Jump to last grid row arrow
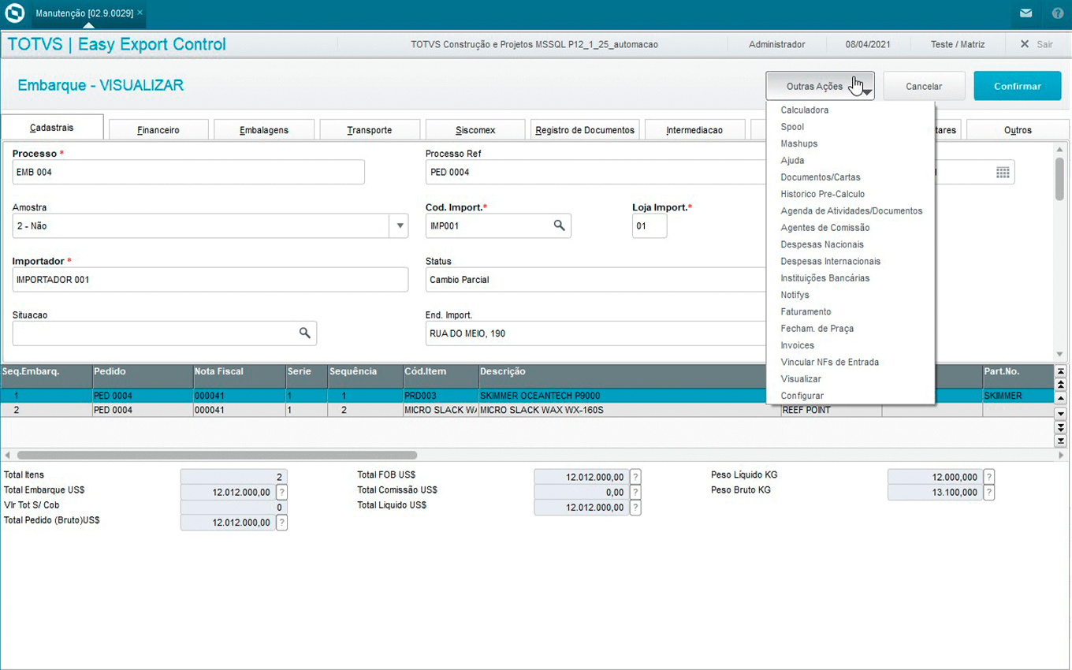This screenshot has width=1072, height=670. pyautogui.click(x=1060, y=441)
